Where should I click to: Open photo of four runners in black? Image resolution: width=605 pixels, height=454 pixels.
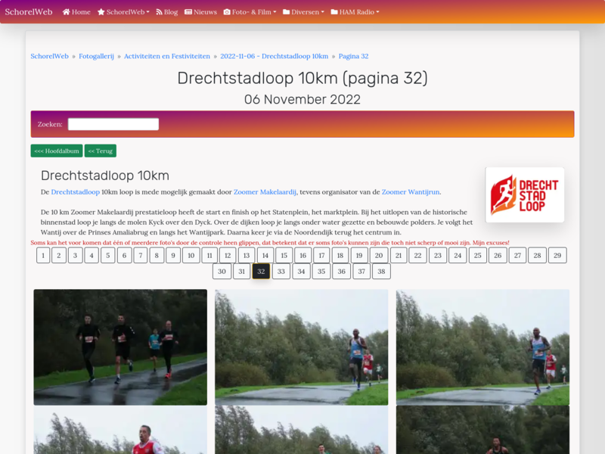coord(120,347)
